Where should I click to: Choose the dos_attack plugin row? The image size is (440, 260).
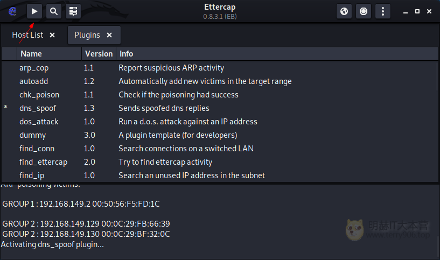pyautogui.click(x=220, y=122)
